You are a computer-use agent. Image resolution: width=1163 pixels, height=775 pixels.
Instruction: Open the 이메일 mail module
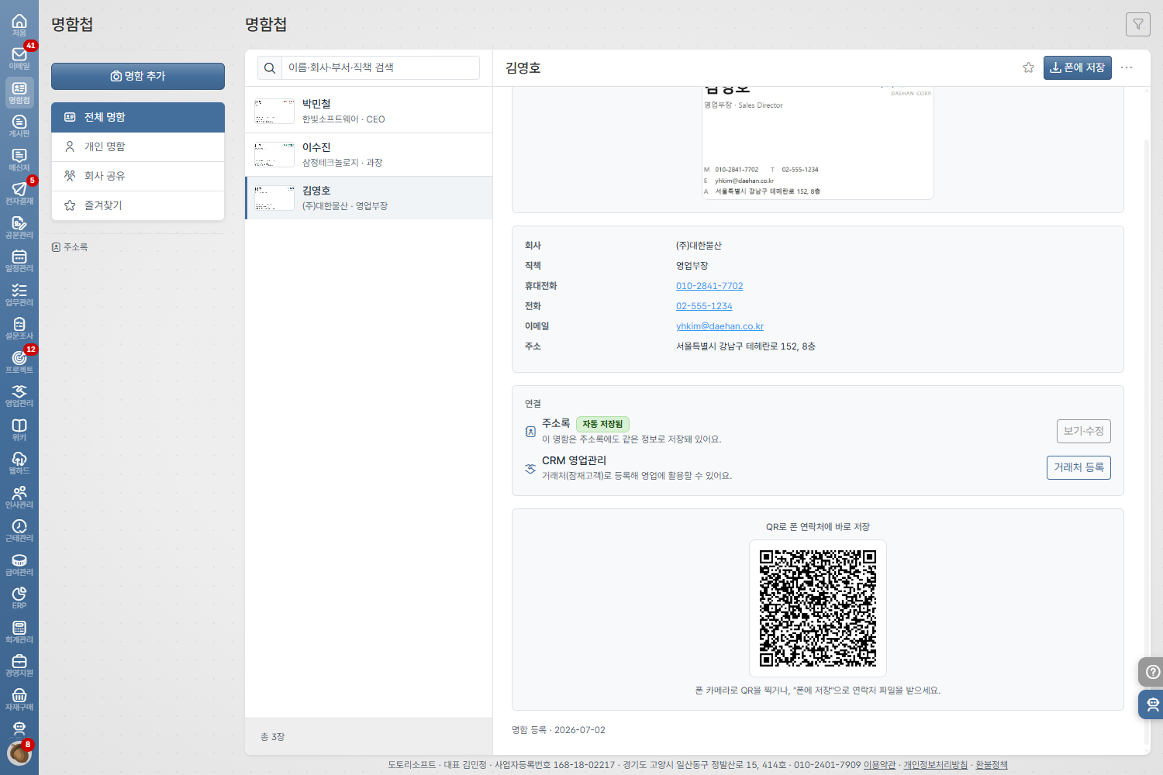pos(19,58)
